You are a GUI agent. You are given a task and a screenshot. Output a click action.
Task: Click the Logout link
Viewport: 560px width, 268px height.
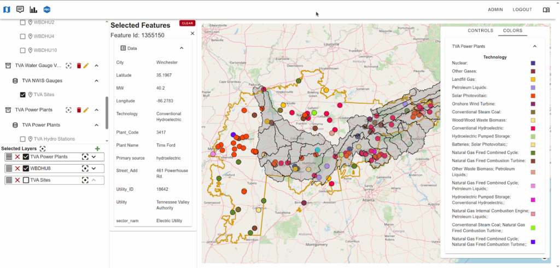tap(522, 10)
